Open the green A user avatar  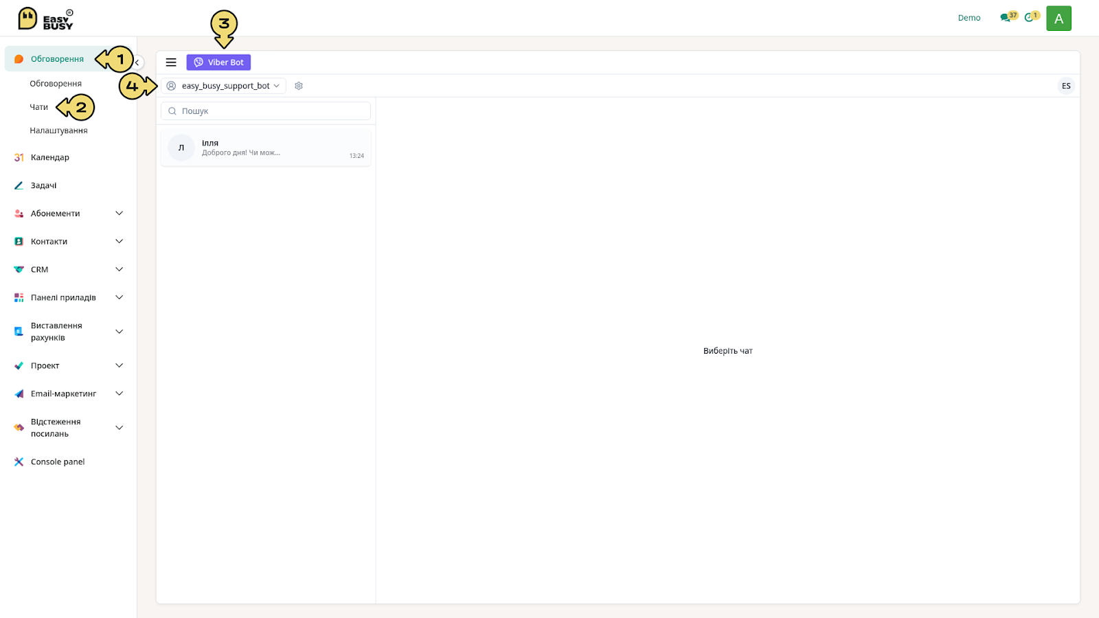click(1058, 19)
